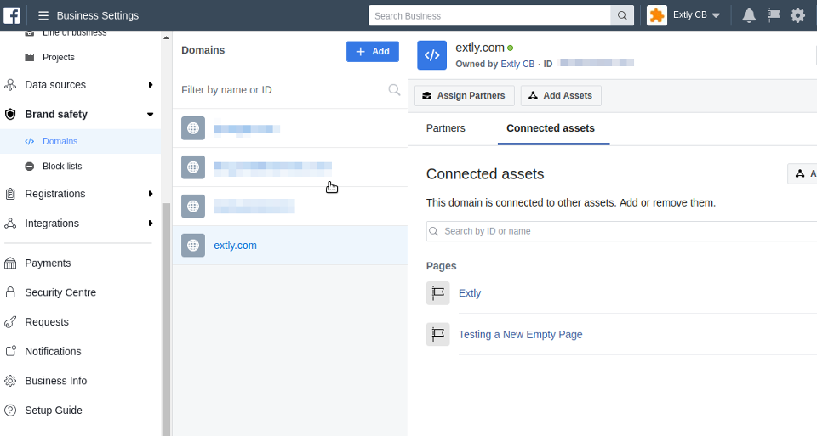Viewport: 817px width, 436px height.
Task: Click the Brand safety shield icon
Action: click(10, 115)
